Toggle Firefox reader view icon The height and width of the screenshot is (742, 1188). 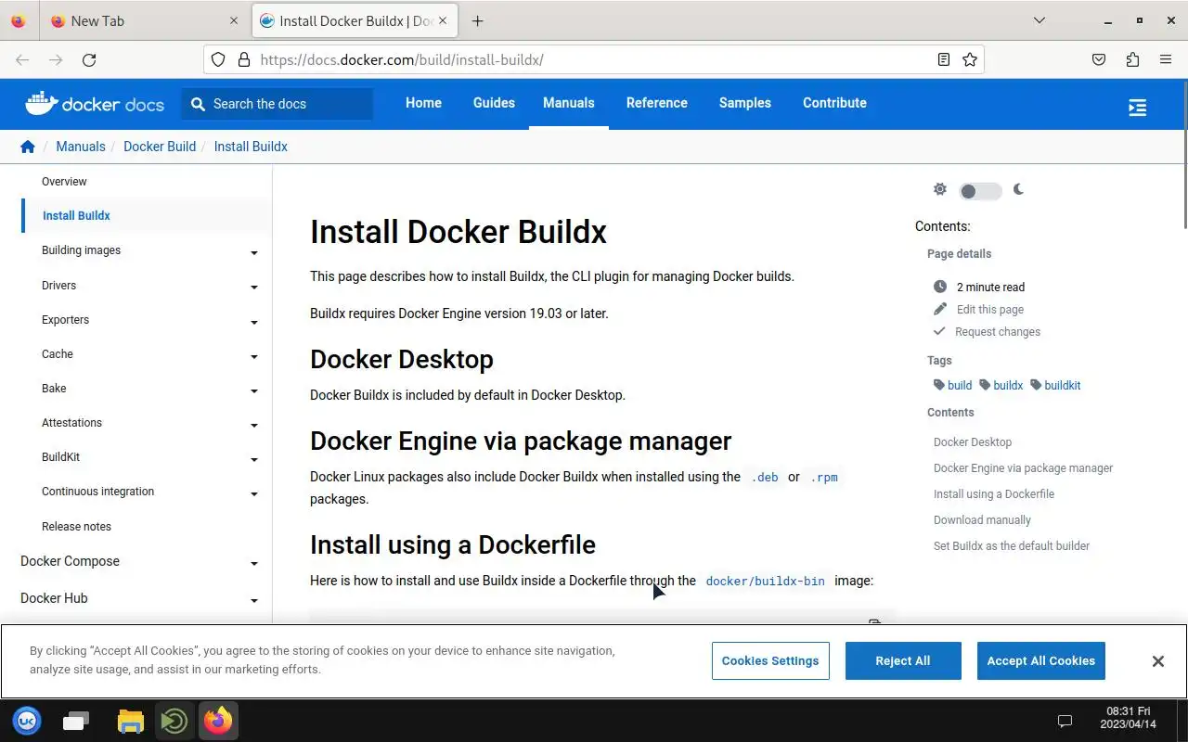[943, 59]
